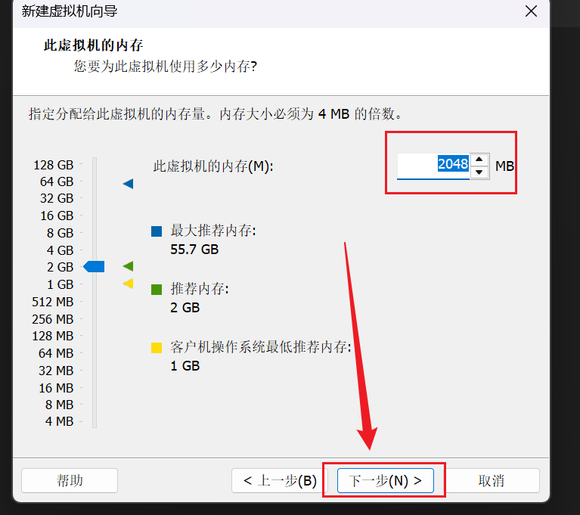Select the 512 MB slider label
Viewport: 580px width, 515px height.
[x=52, y=302]
